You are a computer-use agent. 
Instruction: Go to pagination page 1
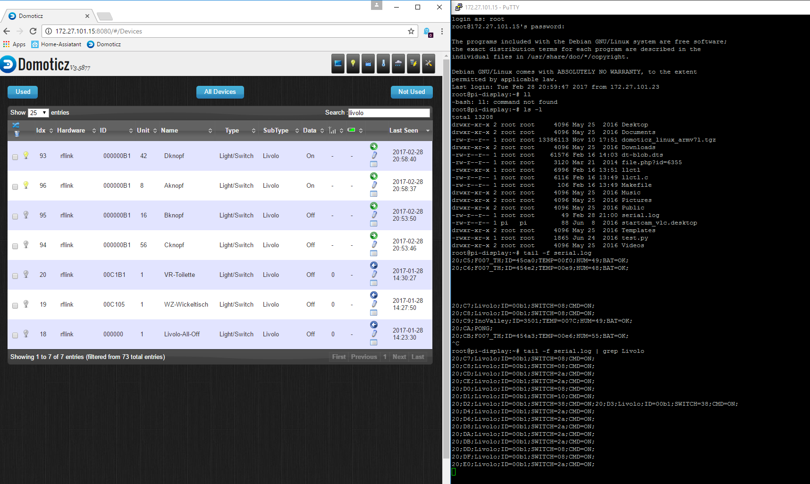(x=385, y=357)
